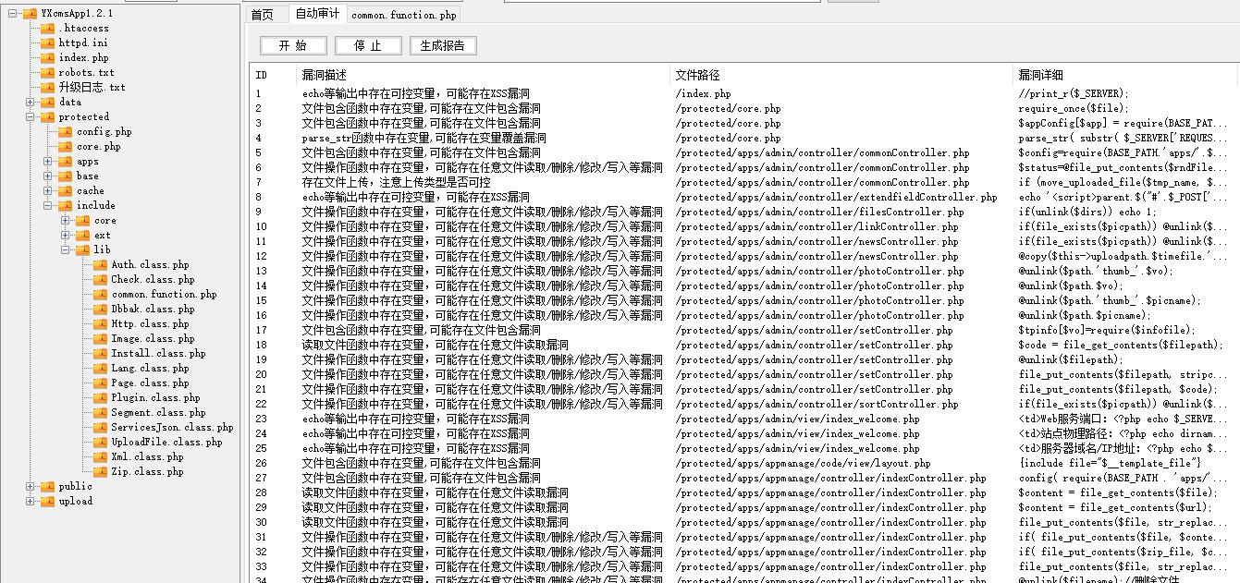Collapse the YXcmsApp1.2.1 root node
1240x583 pixels.
pyautogui.click(x=13, y=14)
